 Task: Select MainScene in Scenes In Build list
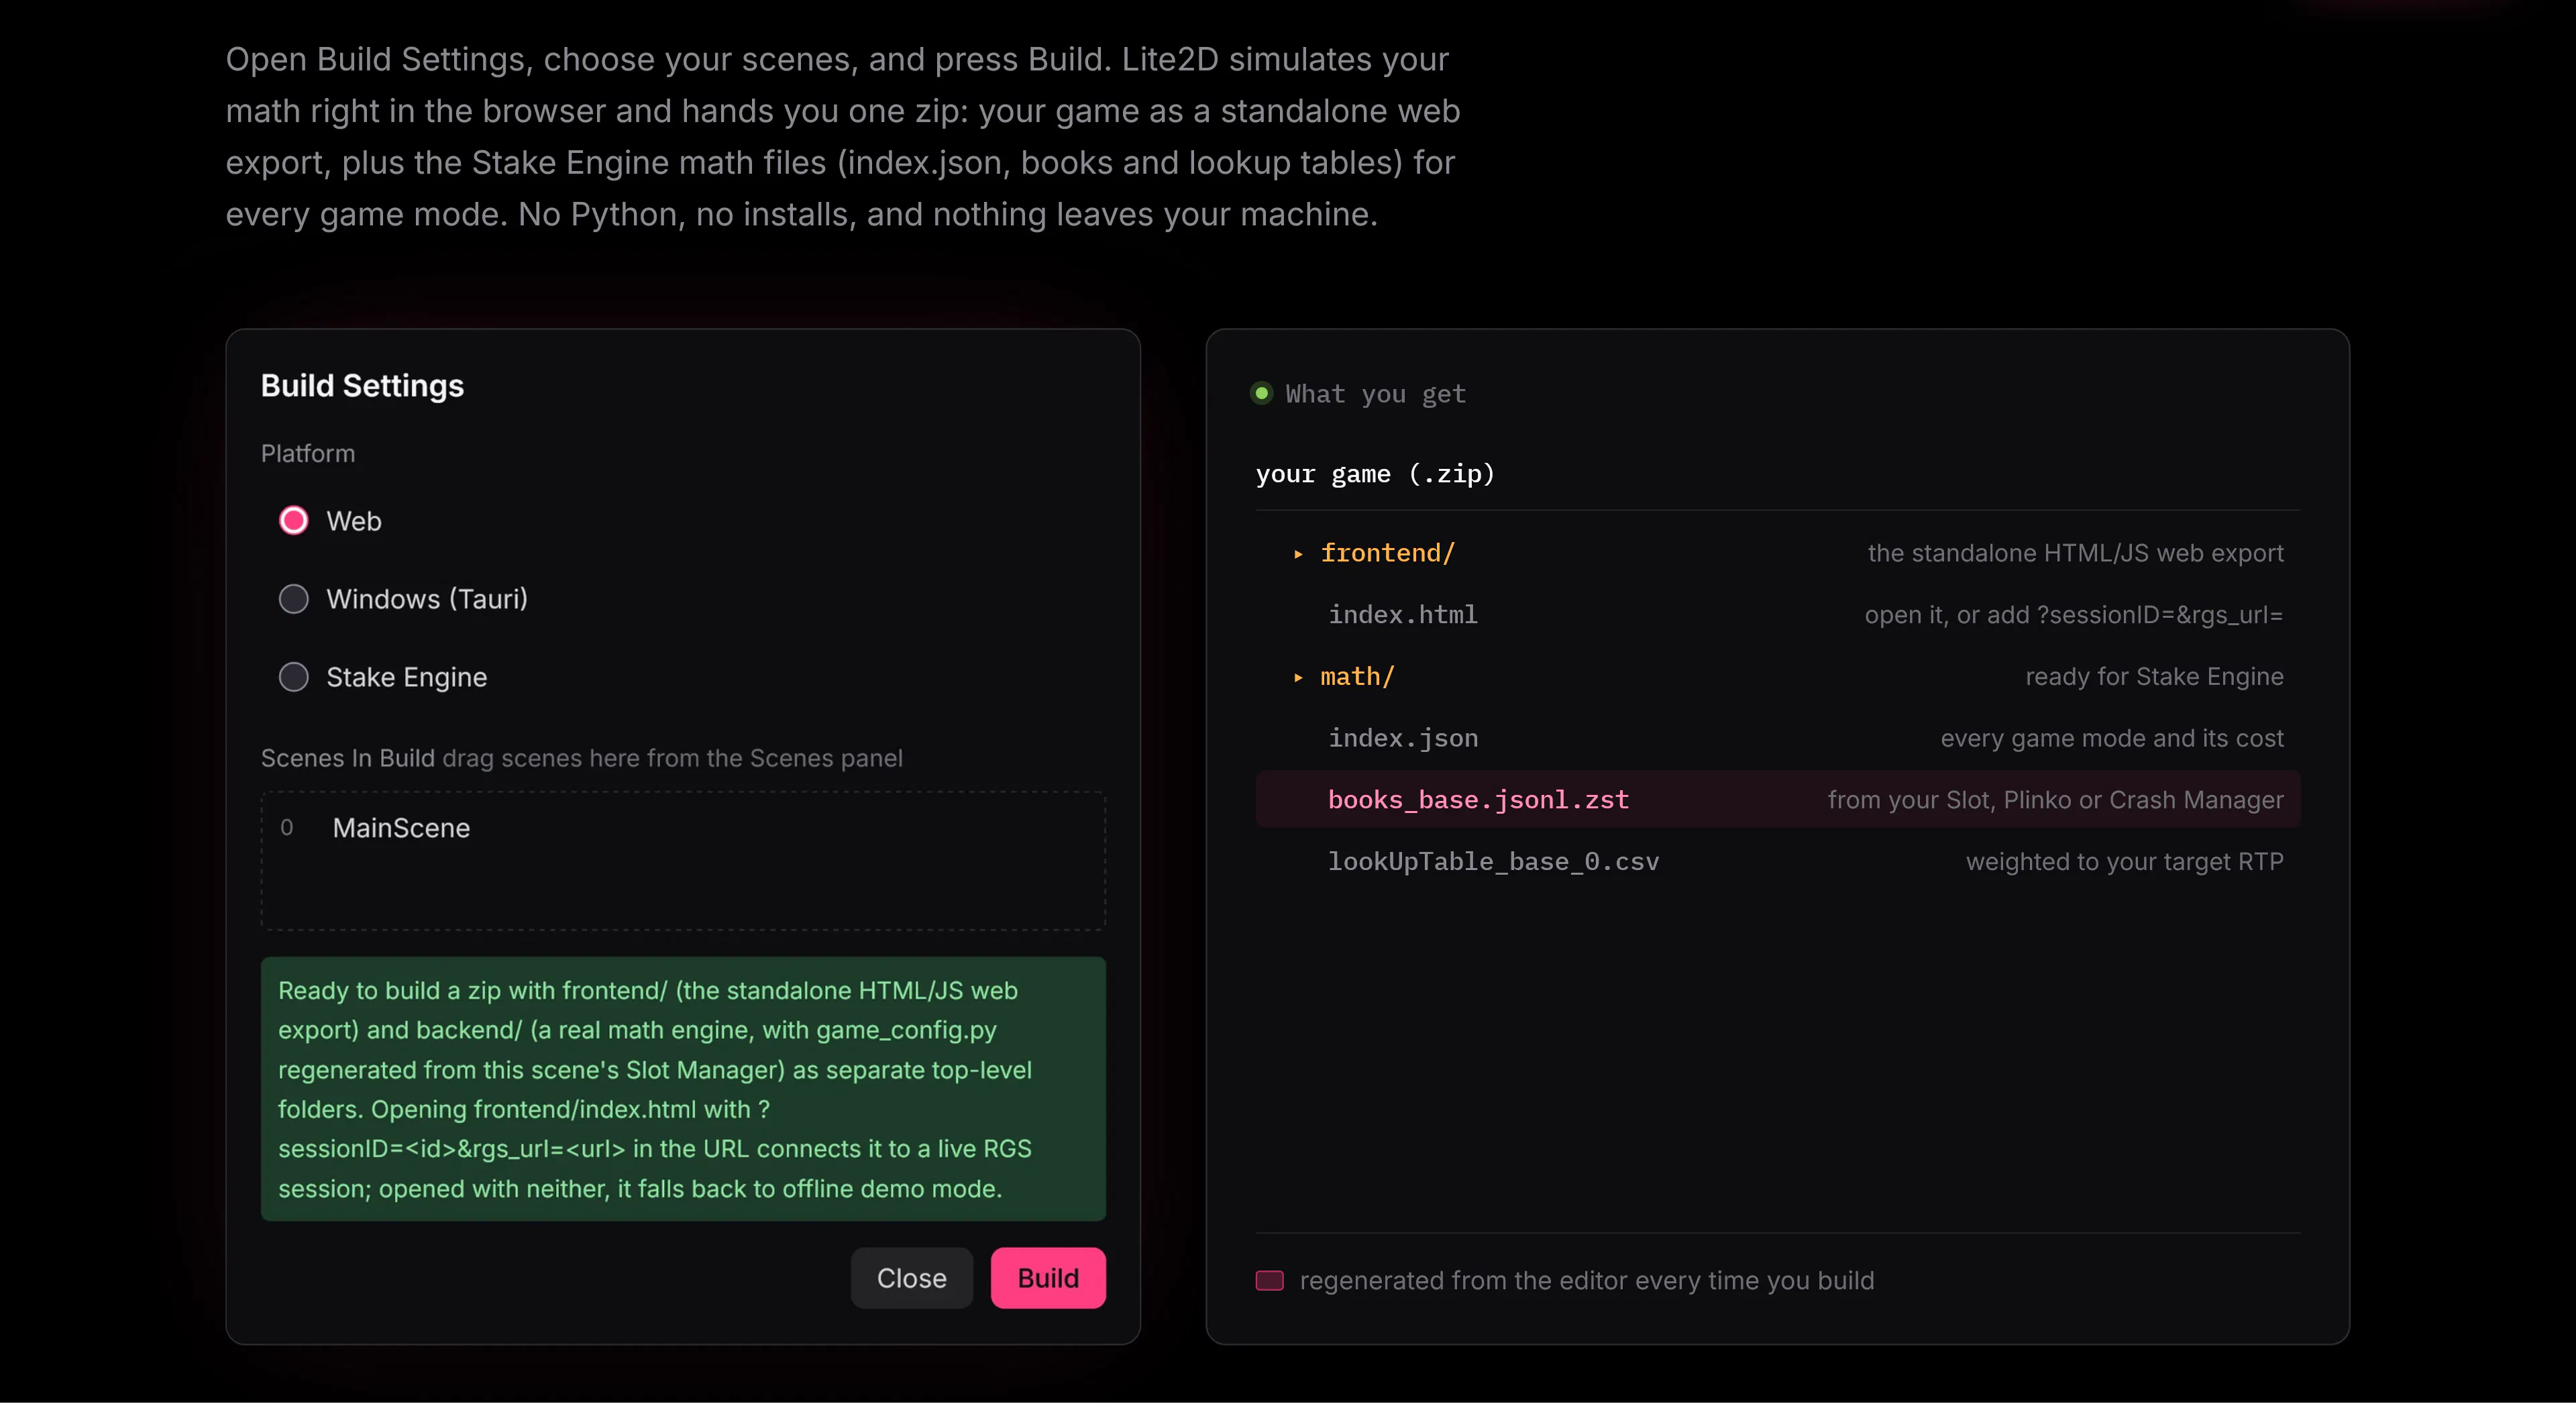pos(401,828)
